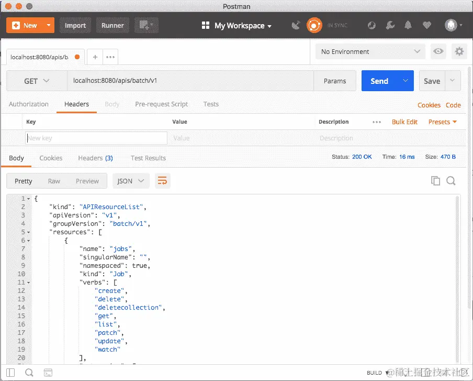
Task: Switch to the Authorization tab
Action: tap(29, 104)
